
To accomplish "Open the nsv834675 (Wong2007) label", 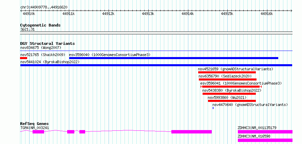I will pos(41,48).
